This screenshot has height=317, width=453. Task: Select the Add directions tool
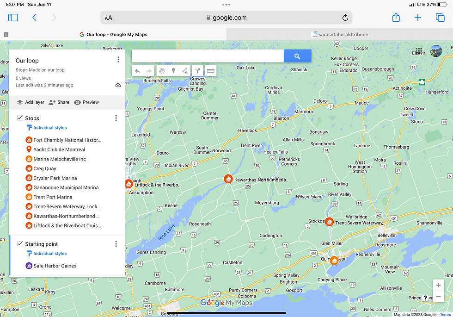click(197, 70)
